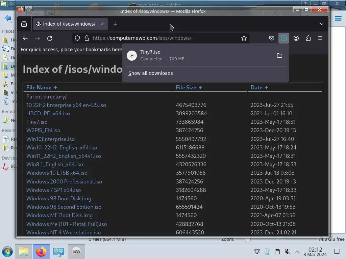
Task: Click the Win10_22H2_English_x64.iso link
Action: (61, 147)
